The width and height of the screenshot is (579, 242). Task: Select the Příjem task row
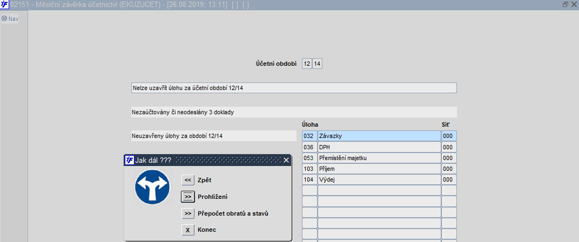[379, 169]
